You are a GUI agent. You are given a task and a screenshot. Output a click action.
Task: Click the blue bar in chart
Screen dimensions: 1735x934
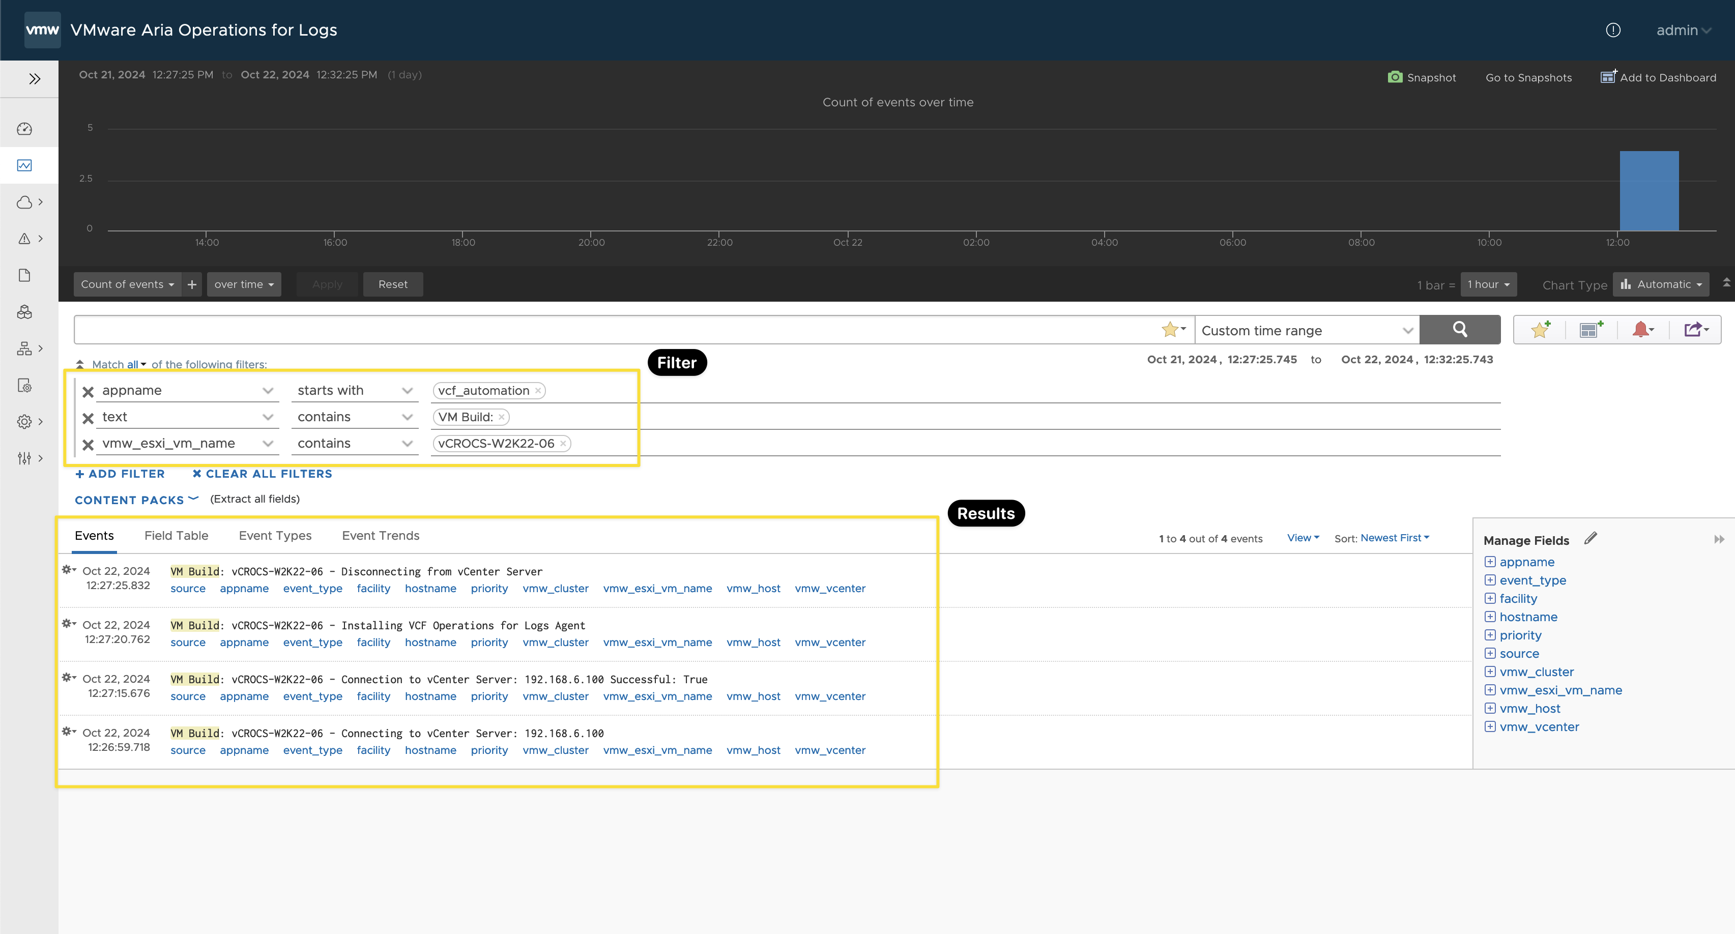tap(1649, 192)
